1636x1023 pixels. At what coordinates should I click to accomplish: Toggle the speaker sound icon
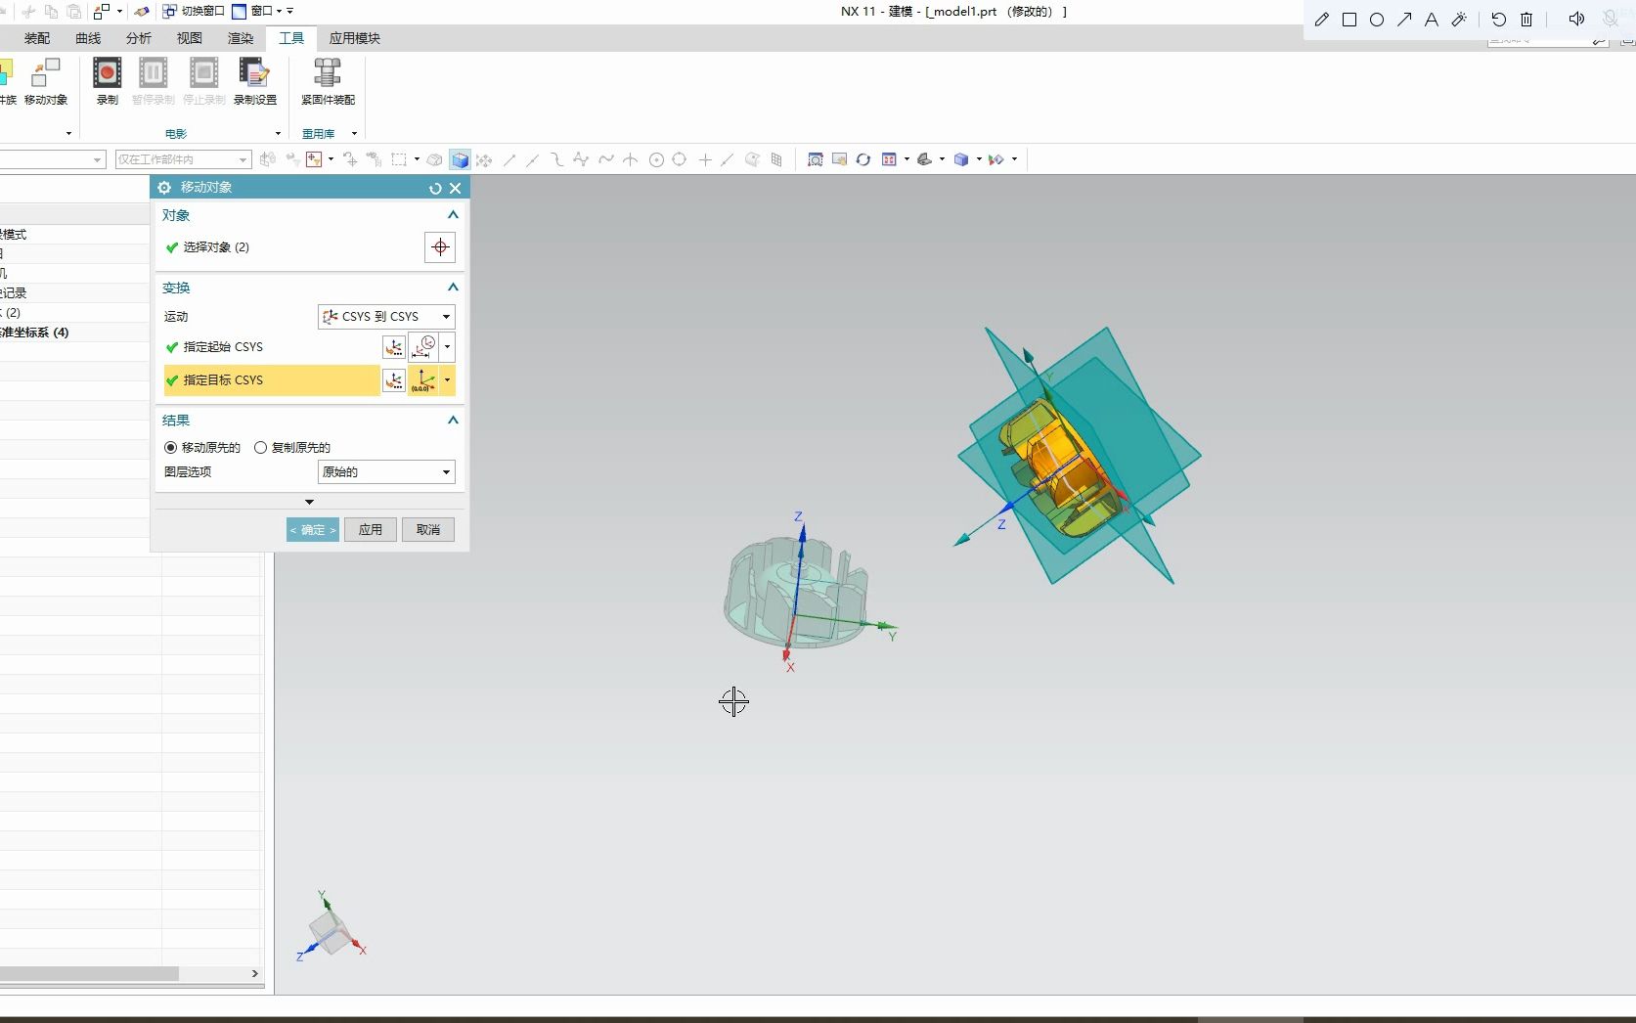(1576, 20)
